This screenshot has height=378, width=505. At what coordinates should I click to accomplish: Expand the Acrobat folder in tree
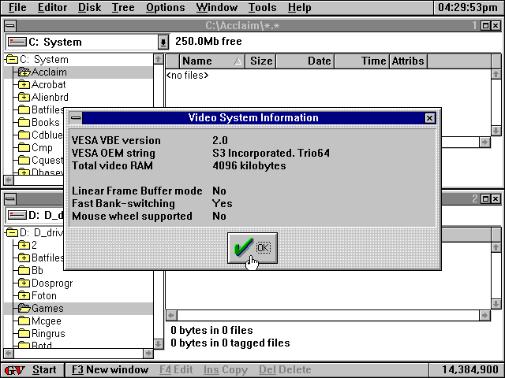pyautogui.click(x=24, y=85)
